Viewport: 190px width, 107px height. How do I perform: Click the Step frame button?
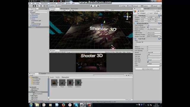point(98,6)
